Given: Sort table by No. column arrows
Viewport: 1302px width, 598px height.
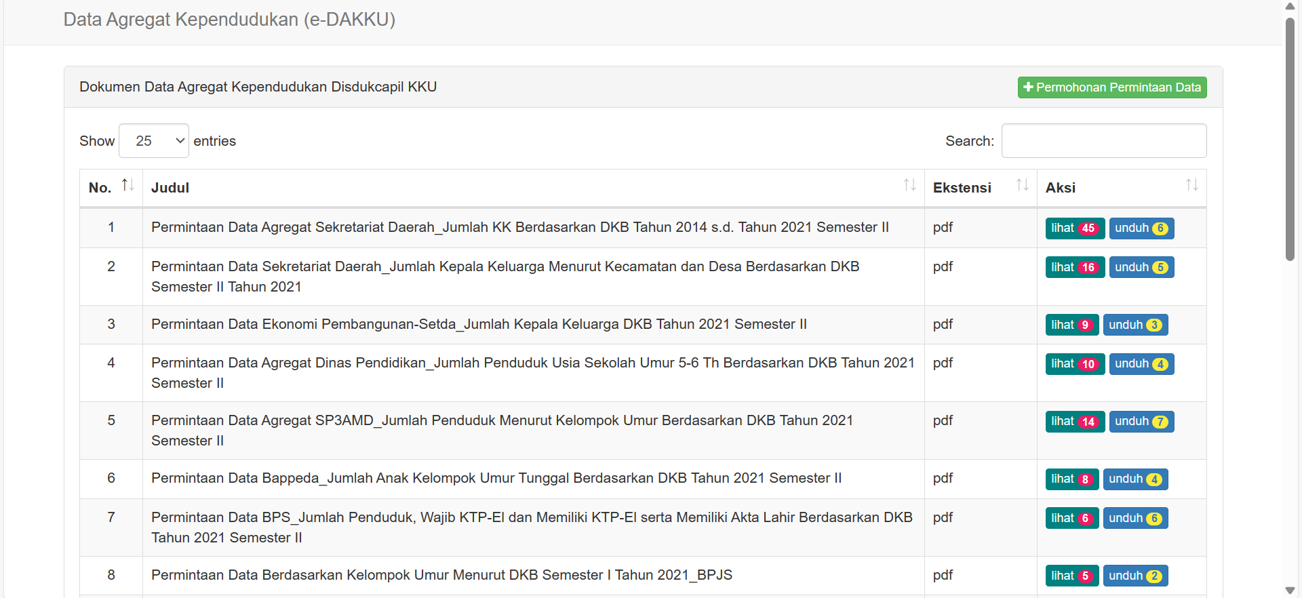Looking at the screenshot, I should click(x=127, y=185).
